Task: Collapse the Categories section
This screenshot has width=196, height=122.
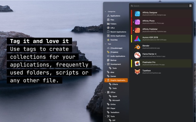Action: 106,12
